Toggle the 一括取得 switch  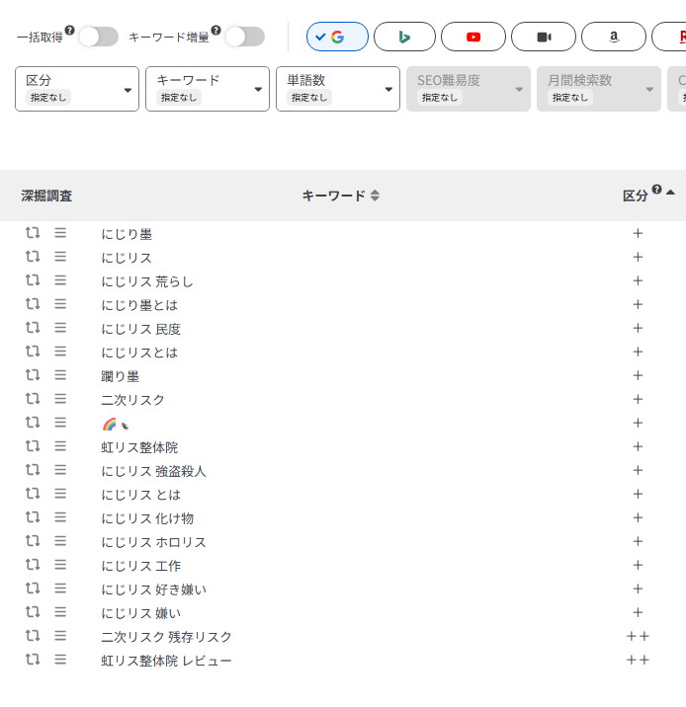coord(98,37)
